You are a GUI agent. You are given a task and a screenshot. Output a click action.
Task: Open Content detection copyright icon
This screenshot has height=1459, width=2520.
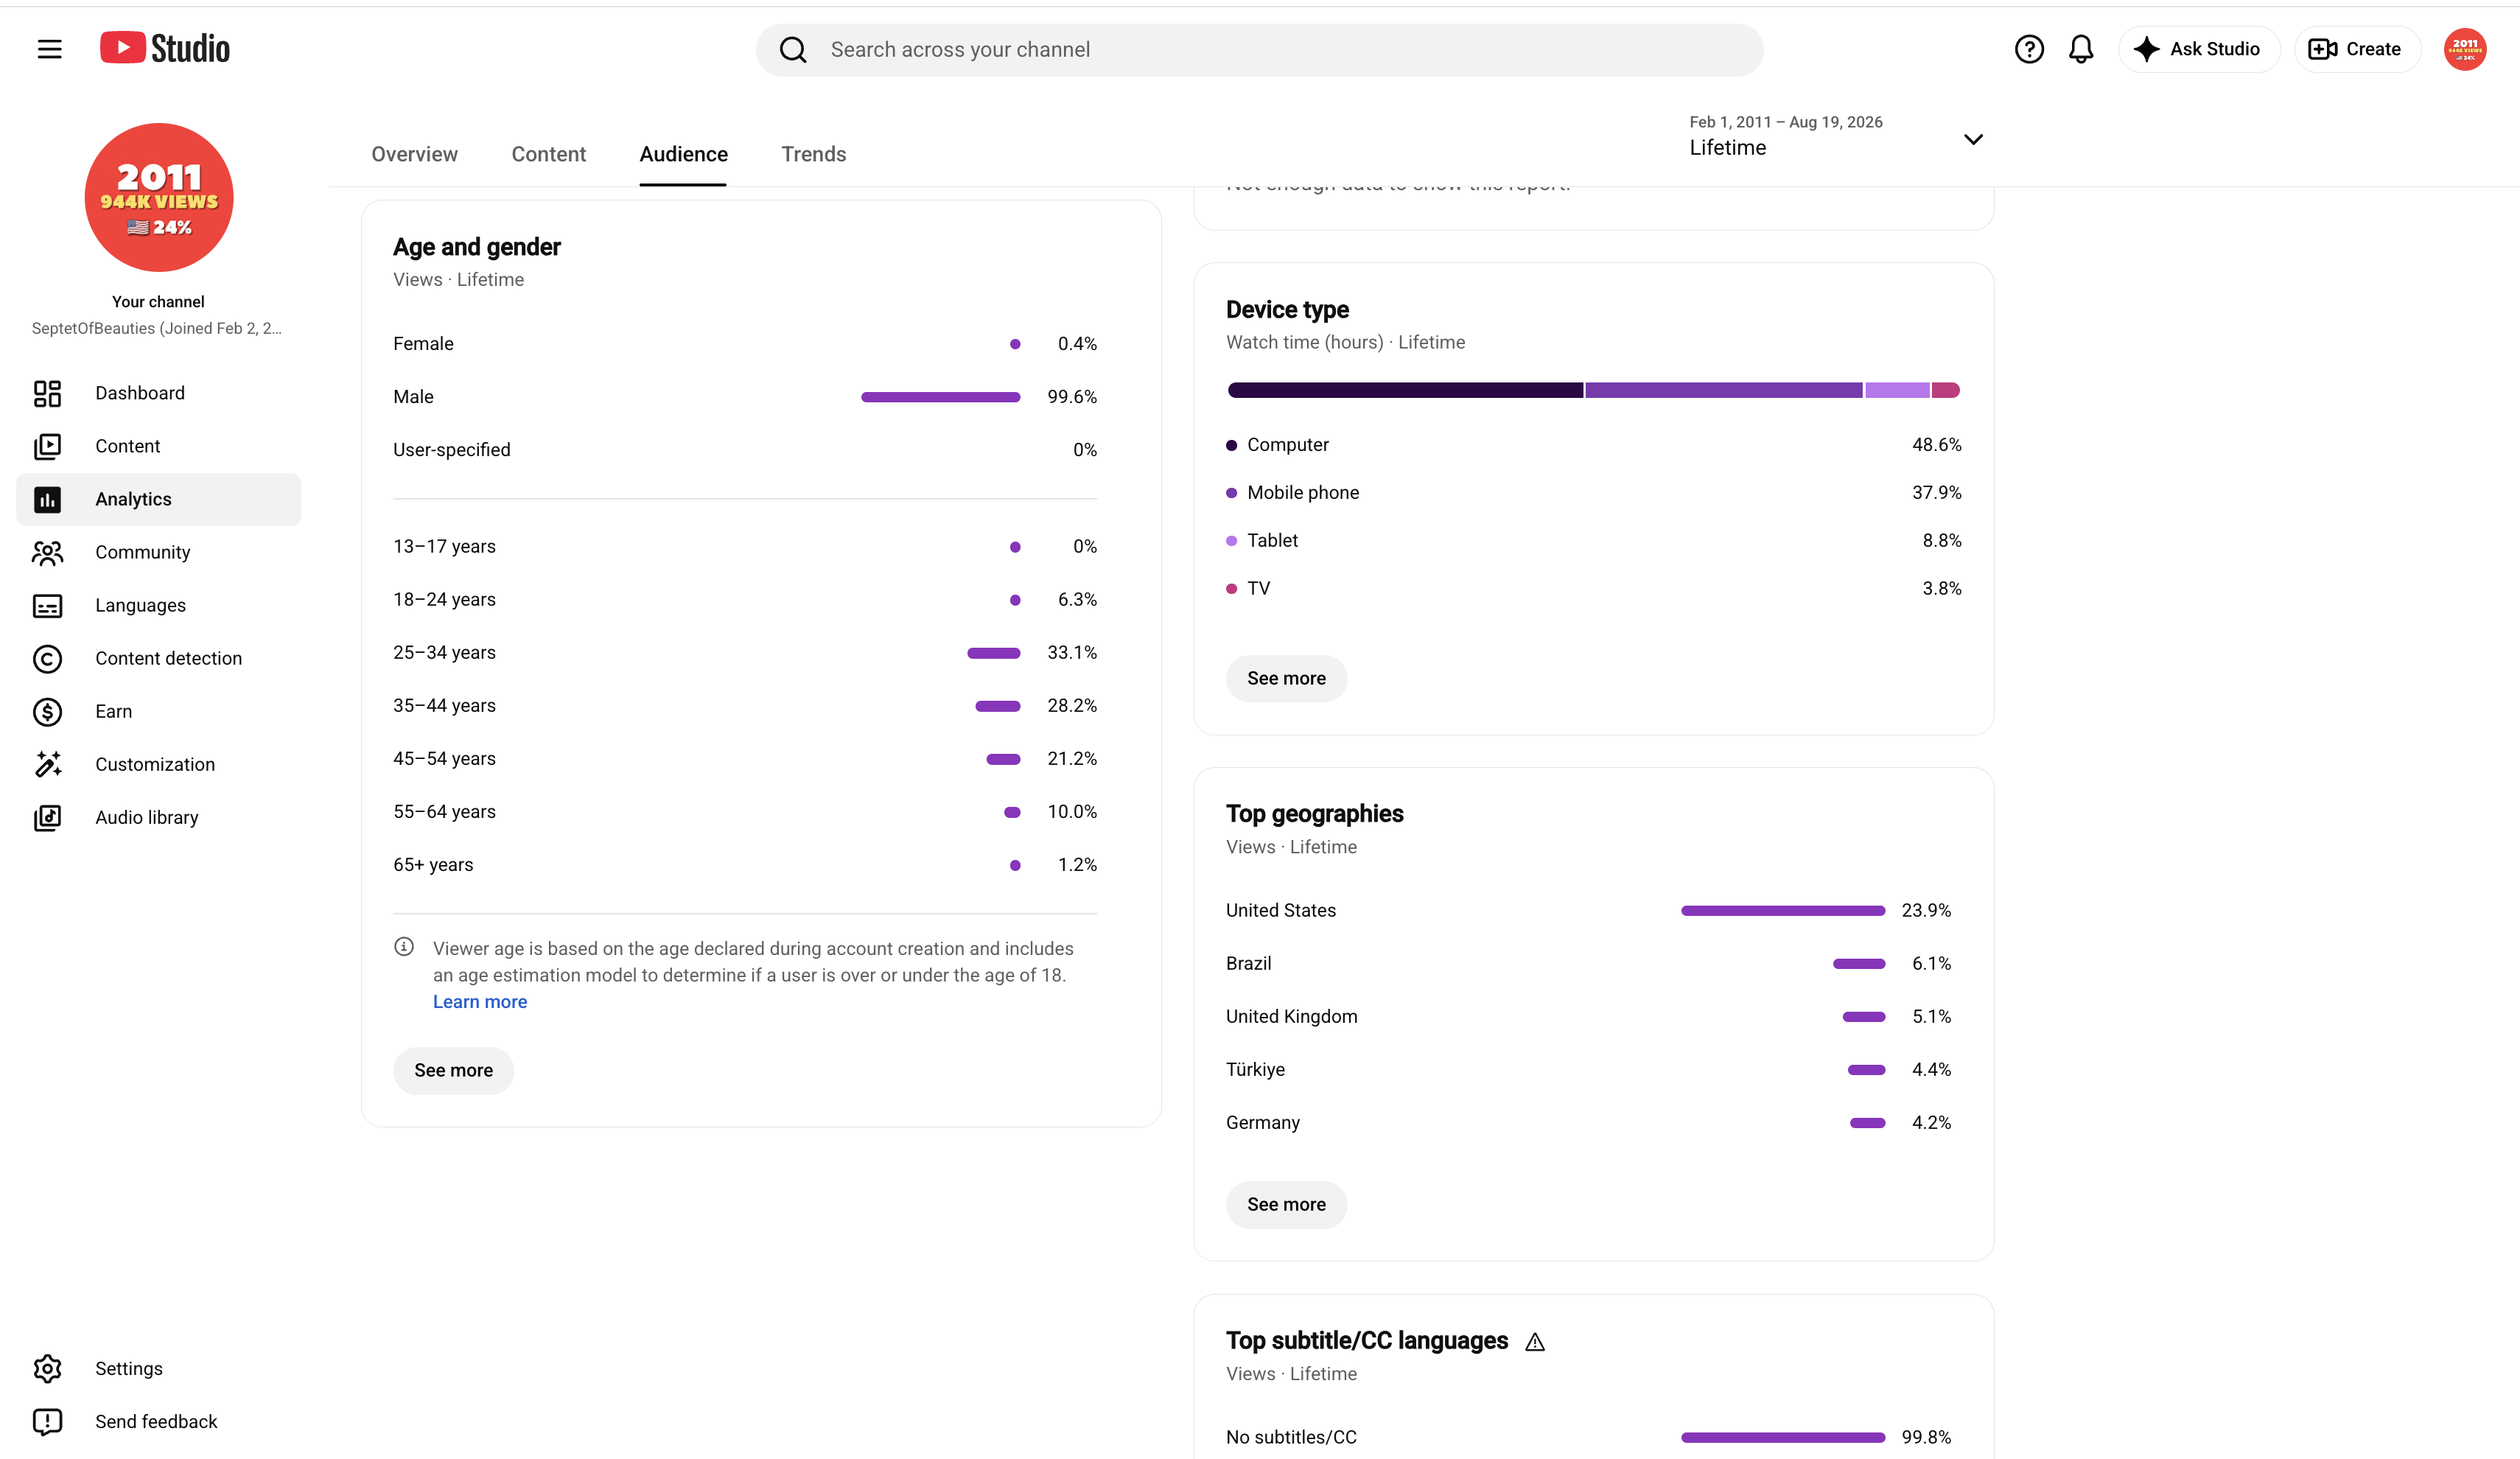(47, 658)
